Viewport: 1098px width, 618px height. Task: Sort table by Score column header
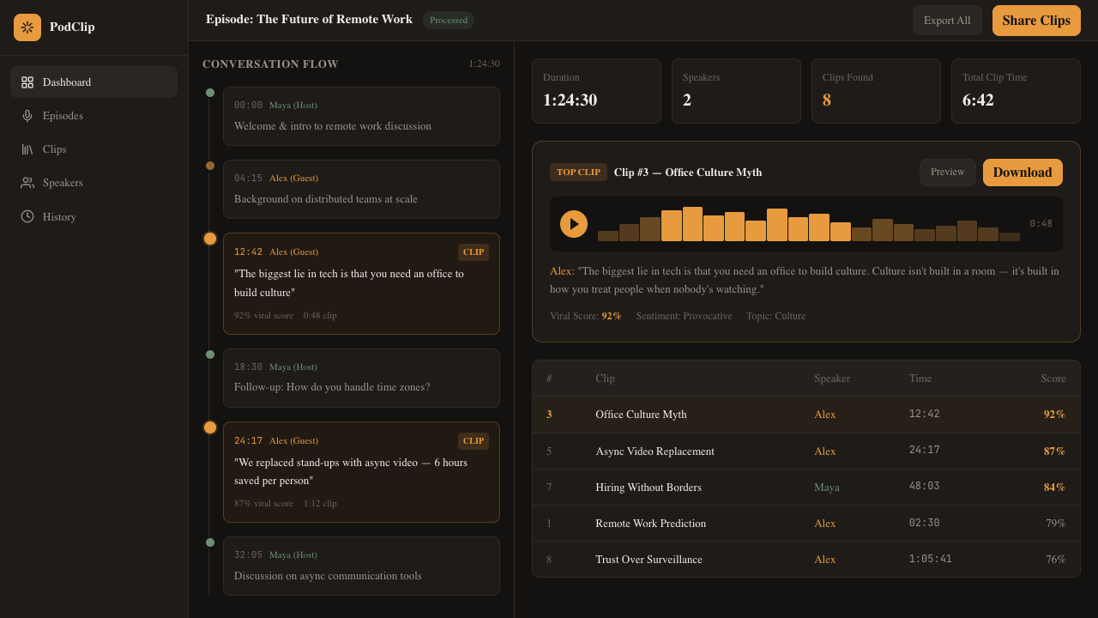click(x=1053, y=379)
